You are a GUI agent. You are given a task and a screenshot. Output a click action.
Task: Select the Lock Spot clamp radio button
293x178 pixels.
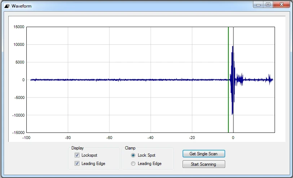133,155
